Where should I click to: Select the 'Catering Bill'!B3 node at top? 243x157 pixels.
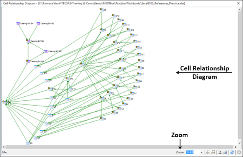[x=45, y=23]
